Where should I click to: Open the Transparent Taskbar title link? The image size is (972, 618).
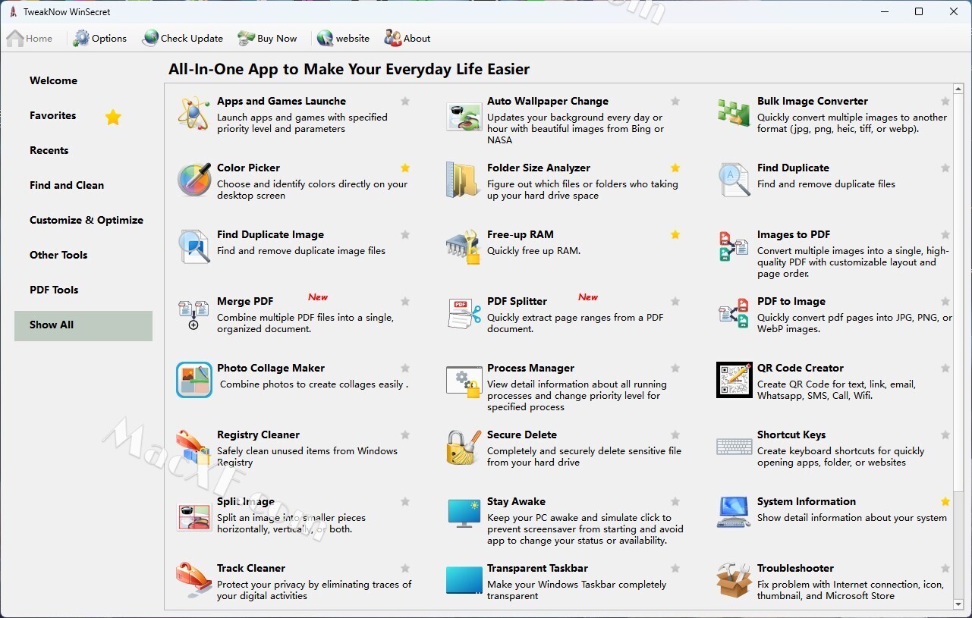click(x=537, y=568)
